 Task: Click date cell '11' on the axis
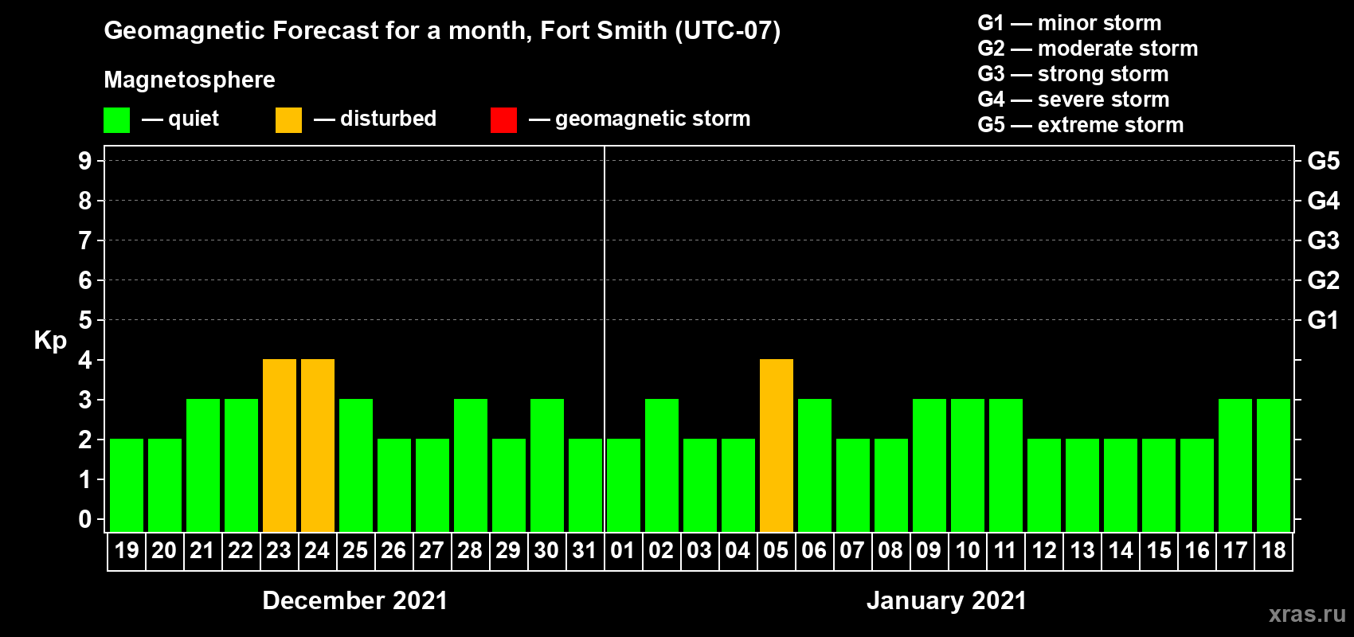click(1006, 551)
